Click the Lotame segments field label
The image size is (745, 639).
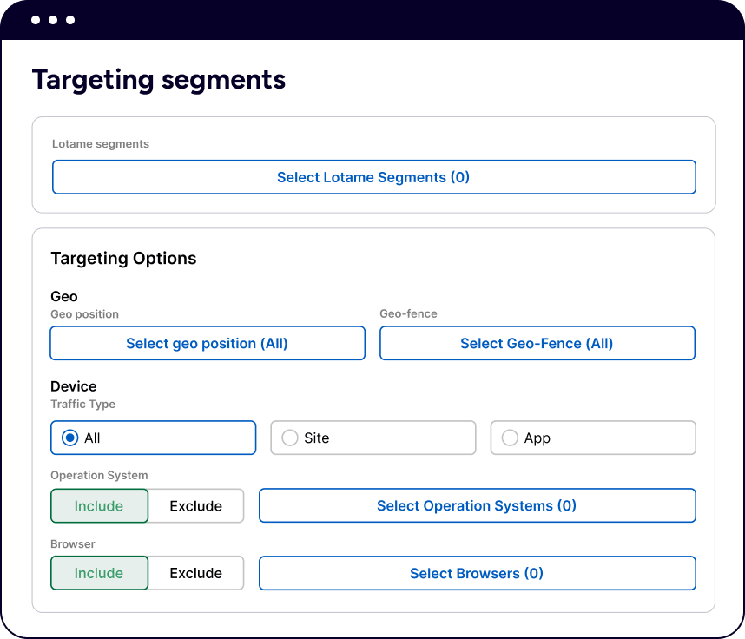(100, 144)
